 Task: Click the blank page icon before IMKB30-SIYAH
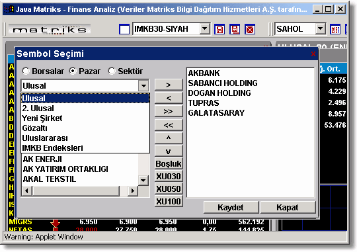(124, 29)
